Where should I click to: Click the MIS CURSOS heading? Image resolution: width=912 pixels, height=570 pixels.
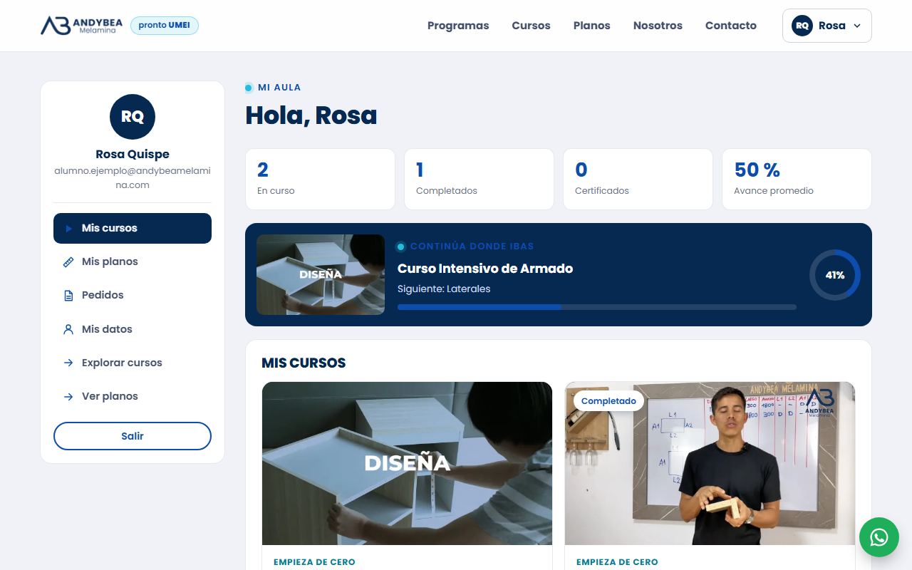tap(304, 363)
